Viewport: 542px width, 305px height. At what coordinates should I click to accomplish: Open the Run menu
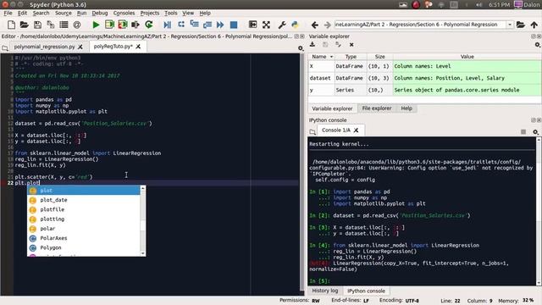(x=81, y=14)
